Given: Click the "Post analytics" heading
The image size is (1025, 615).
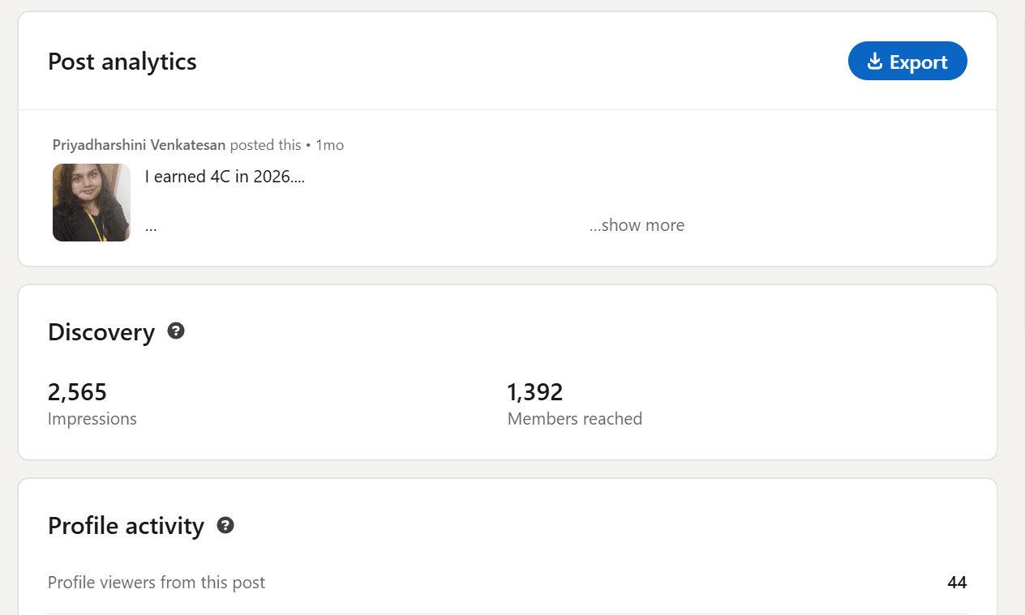Looking at the screenshot, I should pos(122,62).
